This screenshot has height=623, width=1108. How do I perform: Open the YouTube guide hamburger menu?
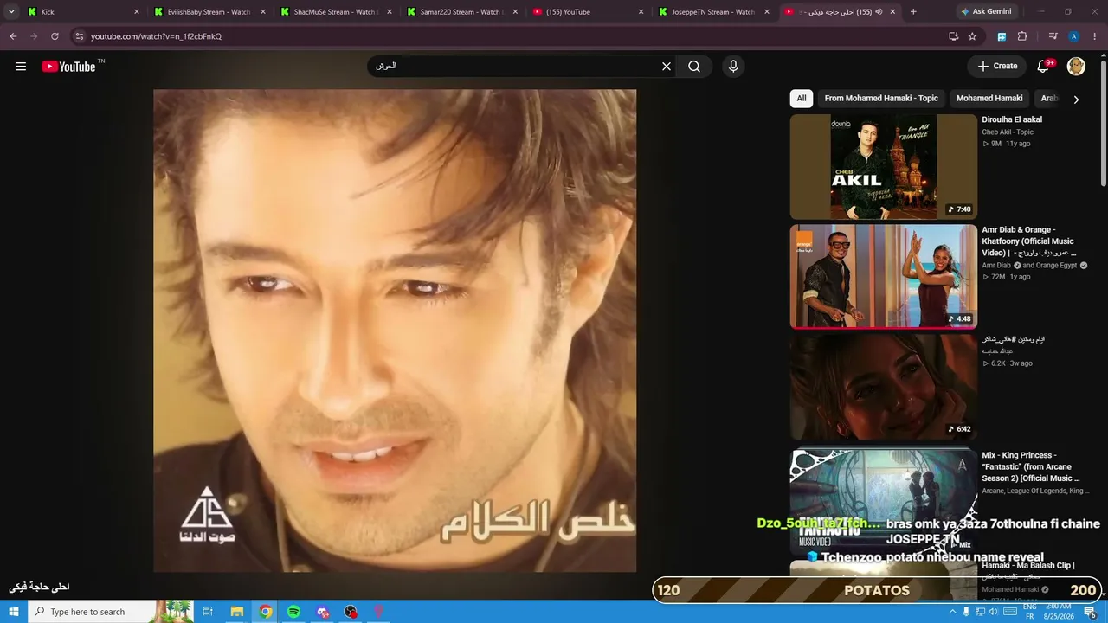point(21,67)
